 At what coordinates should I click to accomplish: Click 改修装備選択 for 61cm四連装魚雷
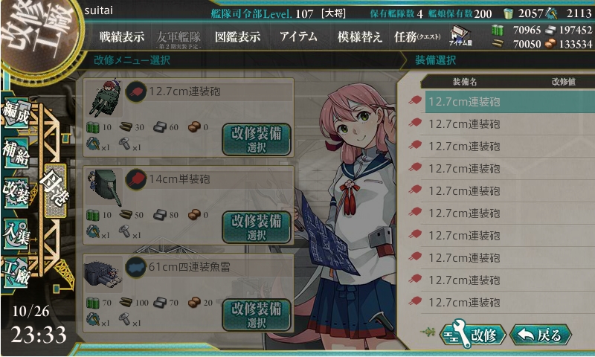pos(257,315)
